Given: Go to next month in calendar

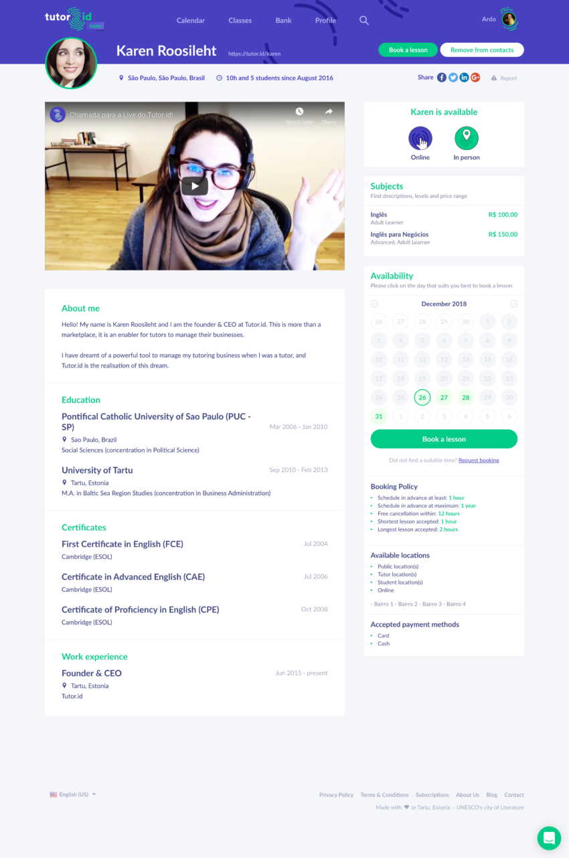Looking at the screenshot, I should click(x=513, y=304).
